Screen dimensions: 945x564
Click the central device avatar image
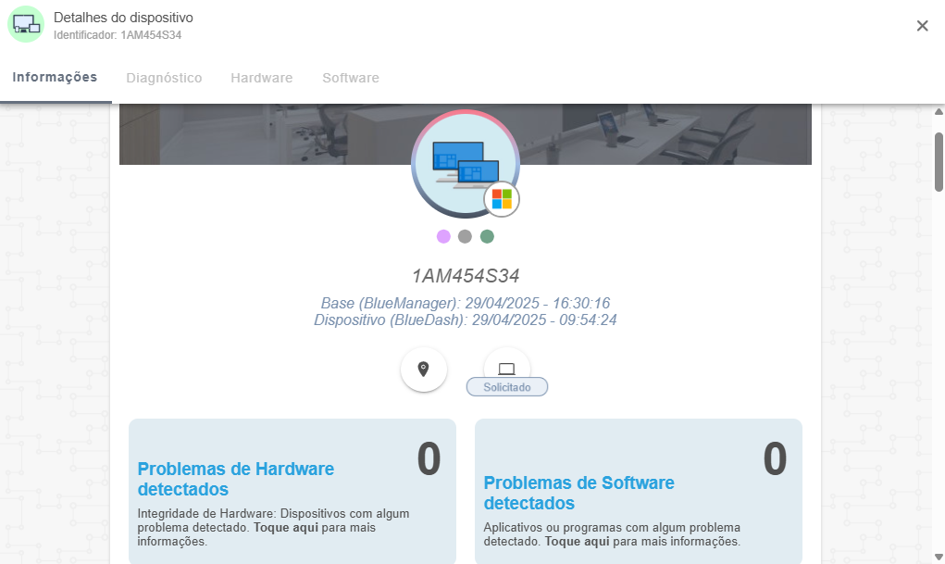(x=465, y=164)
